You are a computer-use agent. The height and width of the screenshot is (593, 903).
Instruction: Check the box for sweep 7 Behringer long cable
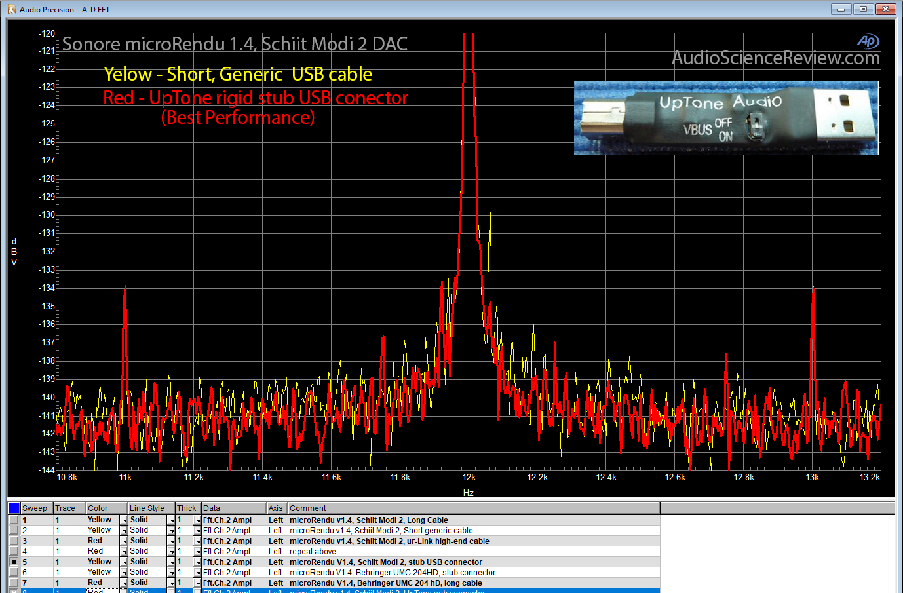tap(14, 583)
